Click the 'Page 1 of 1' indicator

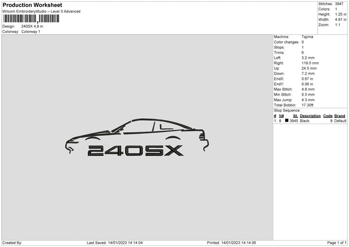pyautogui.click(x=337, y=243)
